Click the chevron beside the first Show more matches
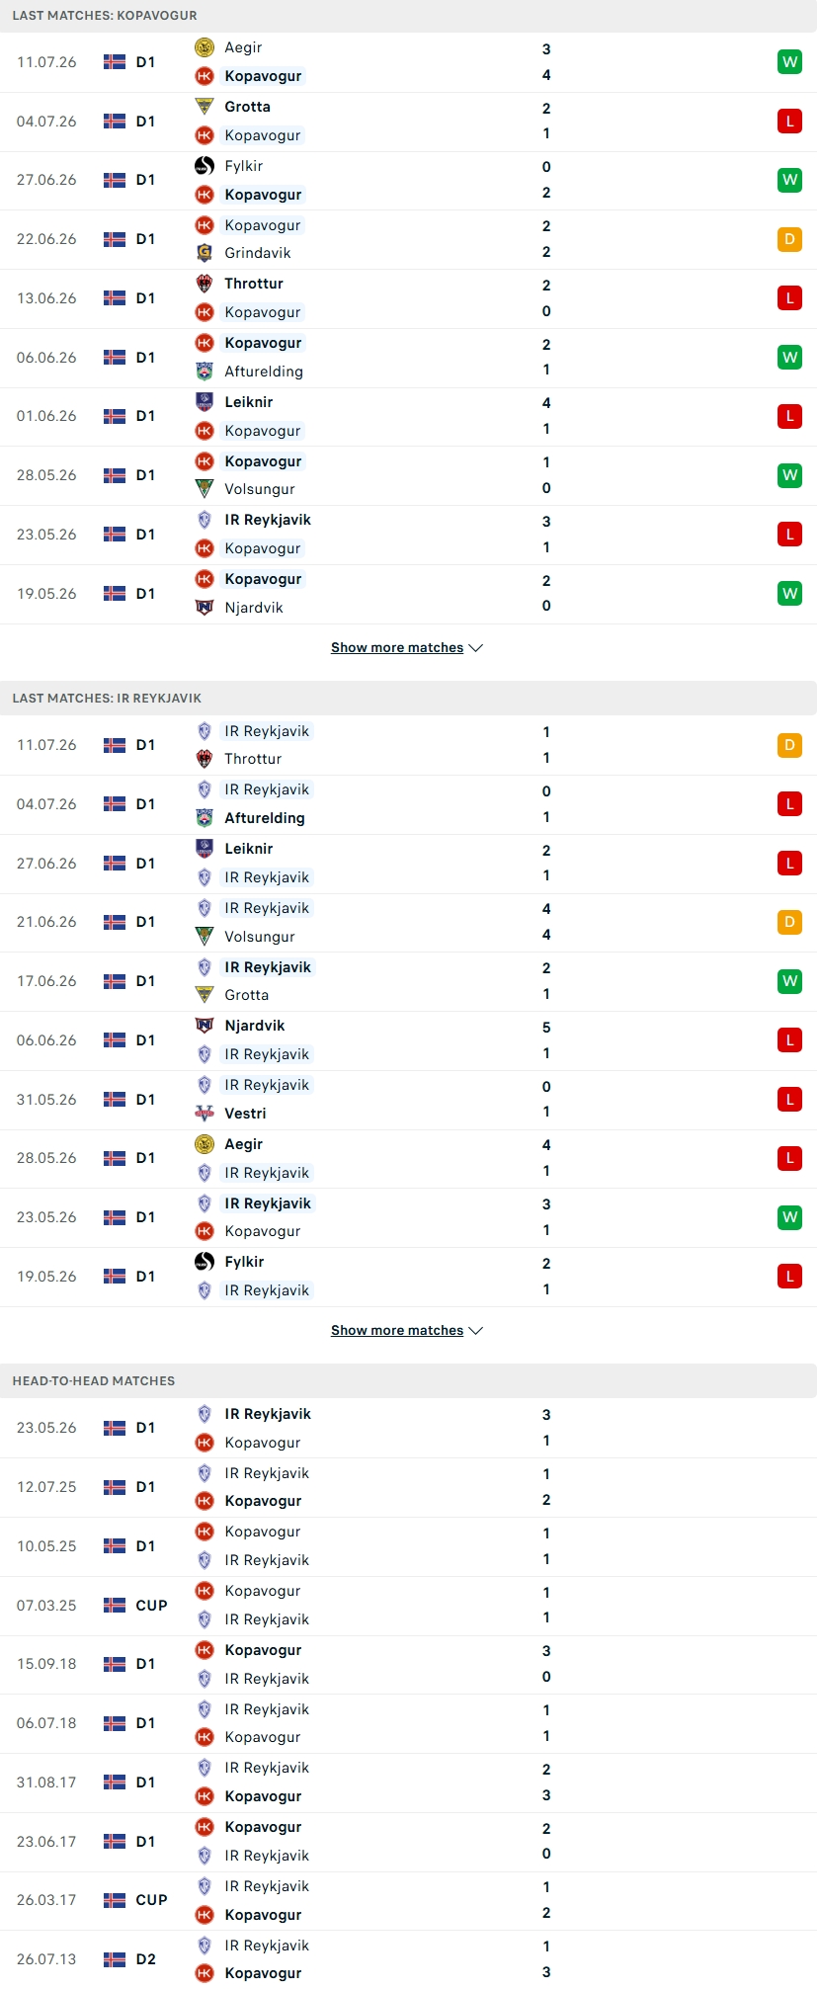This screenshot has width=820, height=1989. 476,648
